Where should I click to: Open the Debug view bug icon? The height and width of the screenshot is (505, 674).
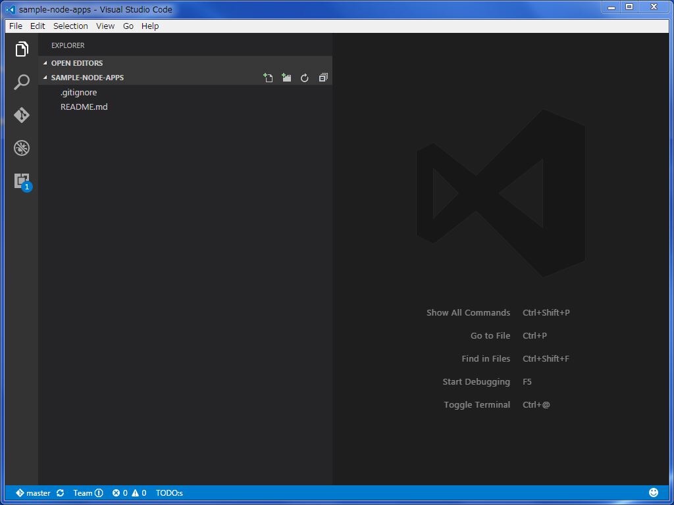coord(22,148)
